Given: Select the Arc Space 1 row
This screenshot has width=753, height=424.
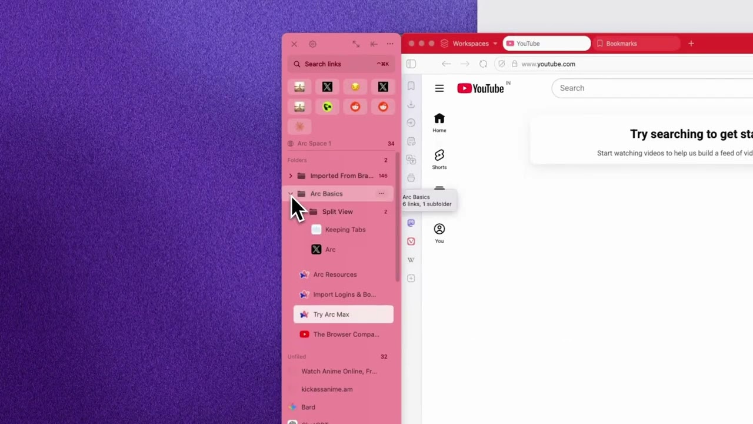Looking at the screenshot, I should [x=341, y=143].
